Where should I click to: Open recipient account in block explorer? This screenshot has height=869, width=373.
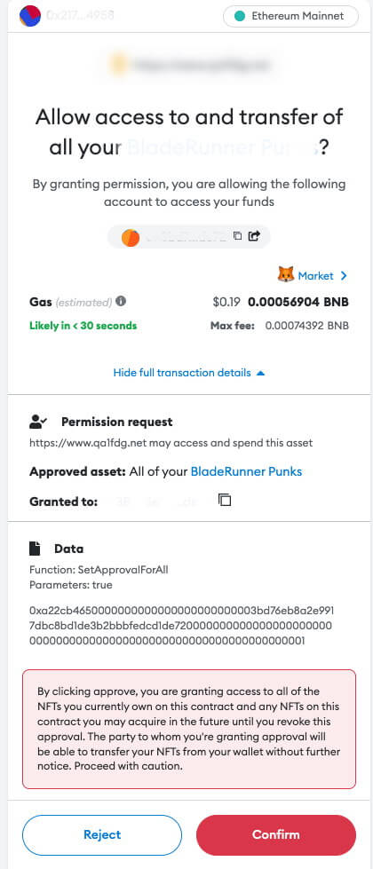tap(254, 236)
